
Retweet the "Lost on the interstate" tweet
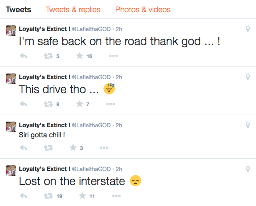(x=48, y=196)
